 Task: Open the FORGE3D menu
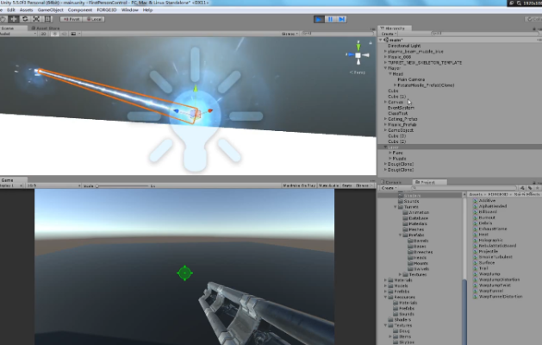(x=107, y=10)
